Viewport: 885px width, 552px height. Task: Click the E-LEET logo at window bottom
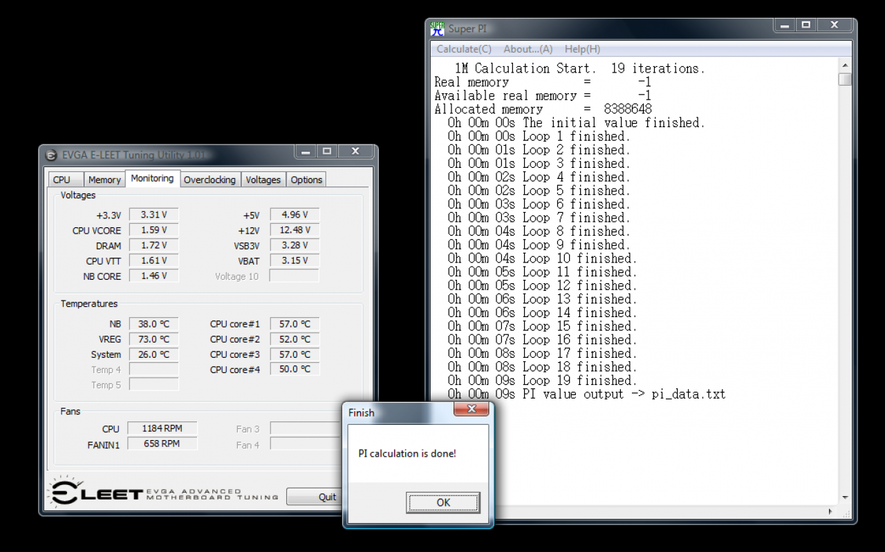[x=162, y=493]
